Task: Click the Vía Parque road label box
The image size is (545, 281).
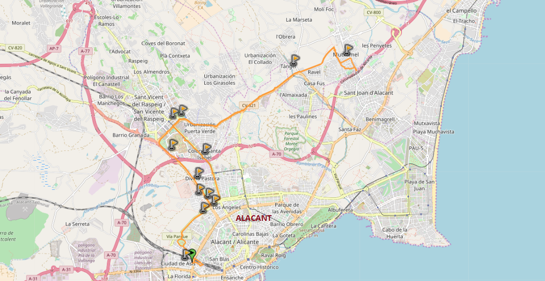Action: [x=177, y=237]
